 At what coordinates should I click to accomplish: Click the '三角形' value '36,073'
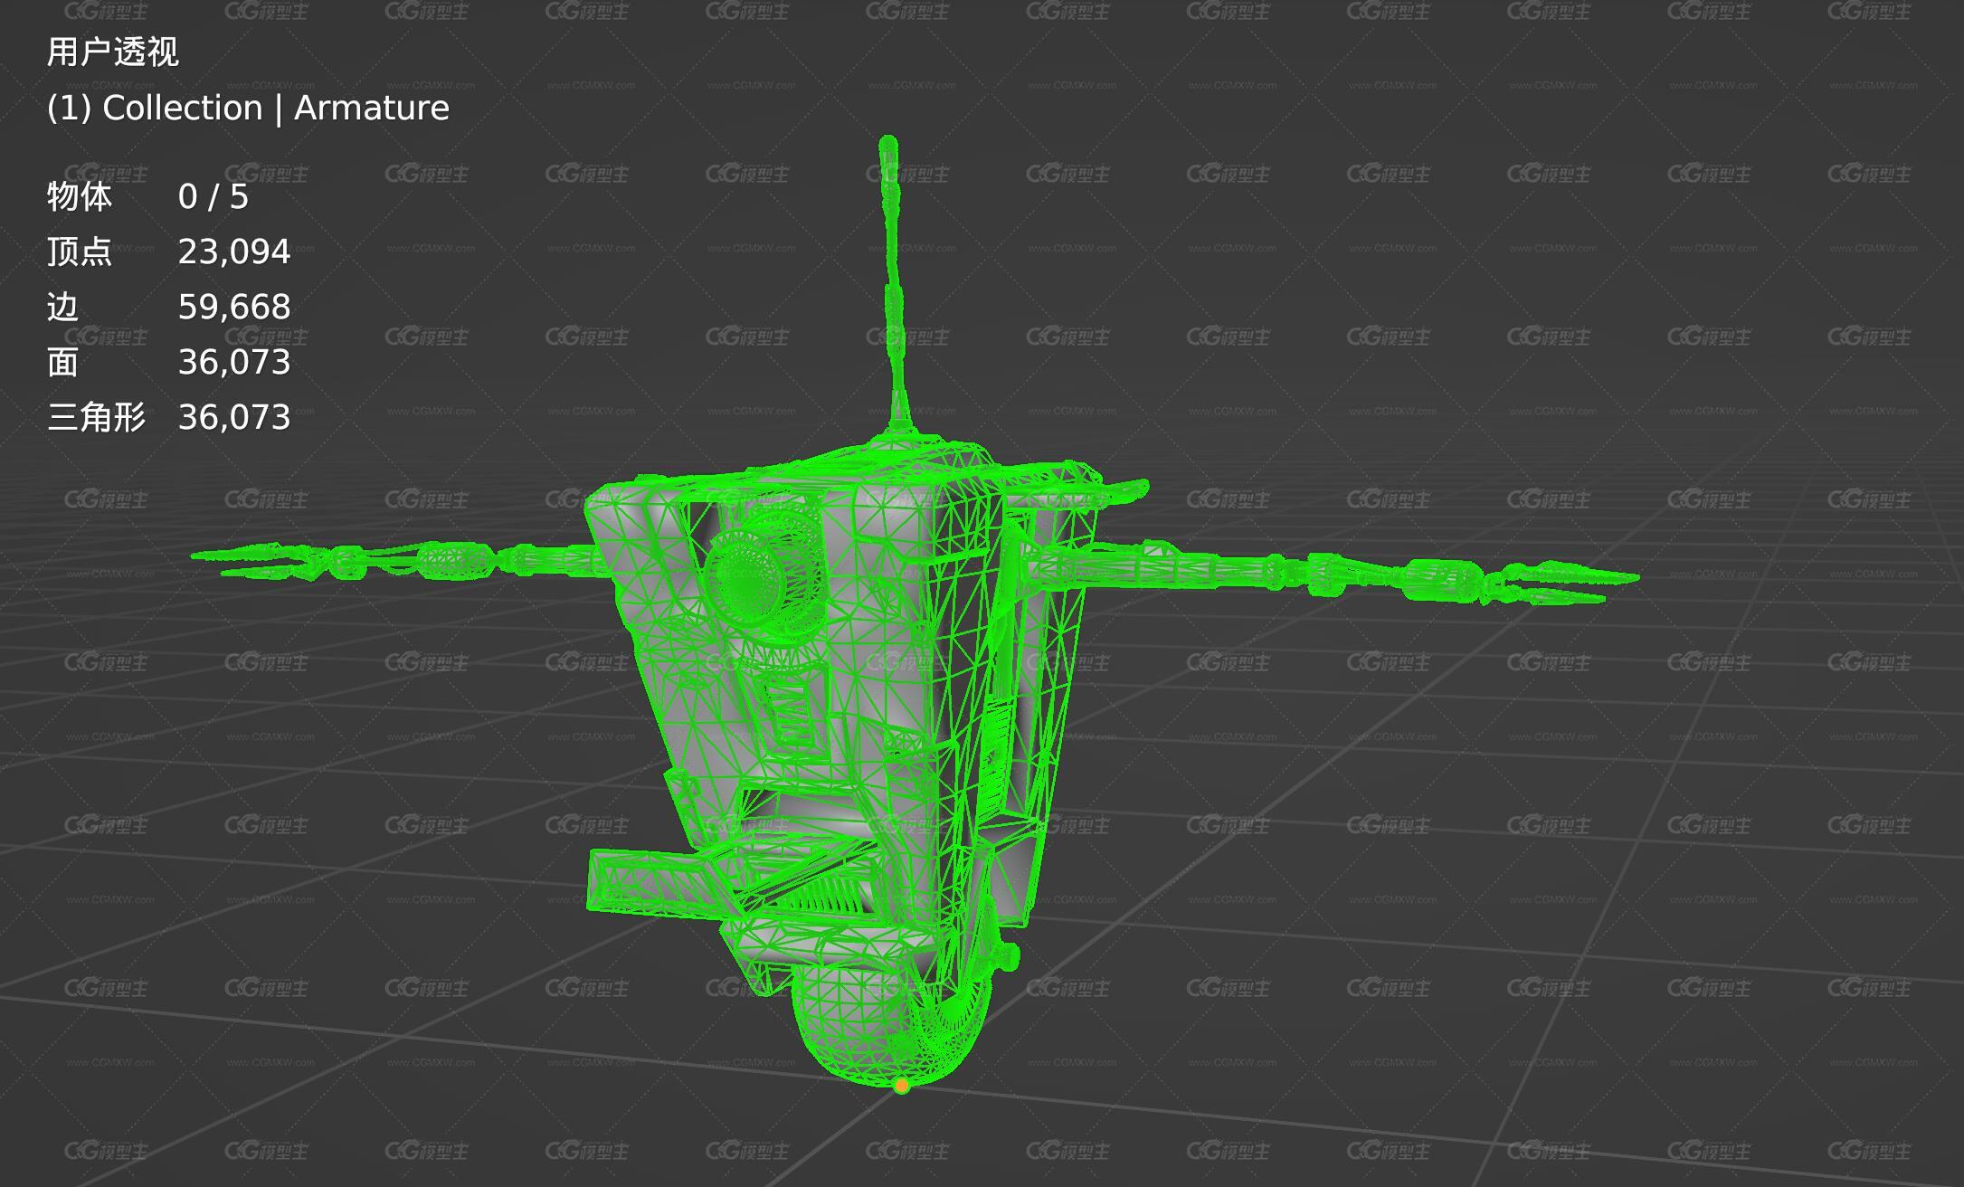(x=234, y=418)
